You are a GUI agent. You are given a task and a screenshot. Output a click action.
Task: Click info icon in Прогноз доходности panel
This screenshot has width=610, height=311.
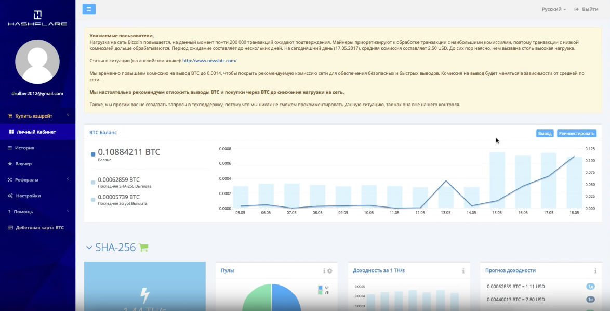[595, 271]
